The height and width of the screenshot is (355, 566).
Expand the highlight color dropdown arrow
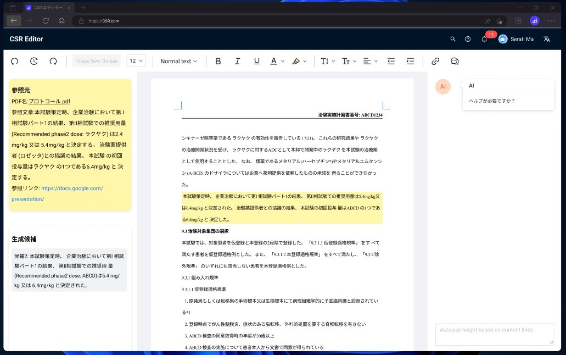coord(305,61)
